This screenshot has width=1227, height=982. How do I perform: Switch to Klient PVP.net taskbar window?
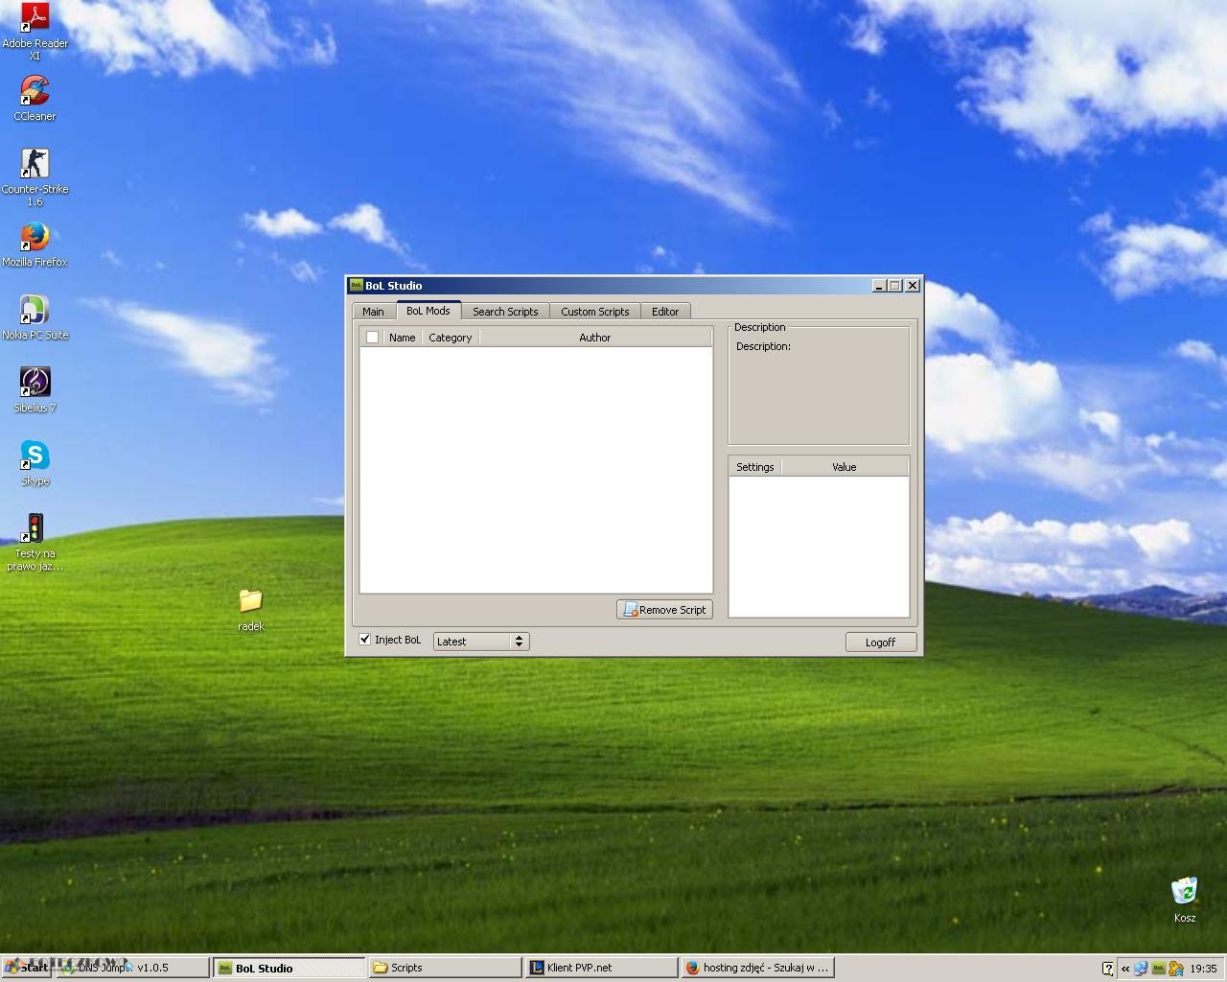[601, 968]
